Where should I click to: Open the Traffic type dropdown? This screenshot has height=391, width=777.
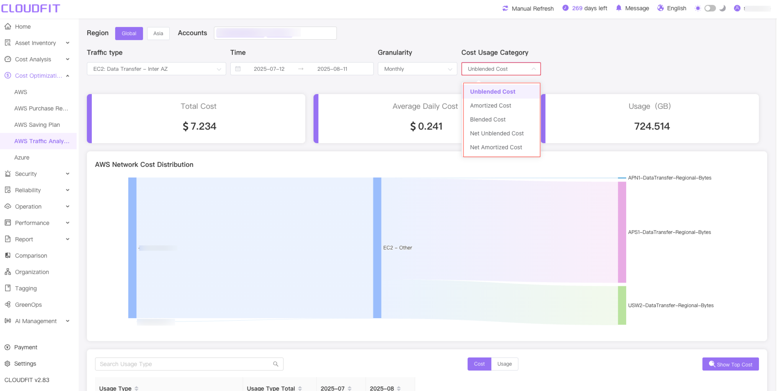pyautogui.click(x=157, y=69)
